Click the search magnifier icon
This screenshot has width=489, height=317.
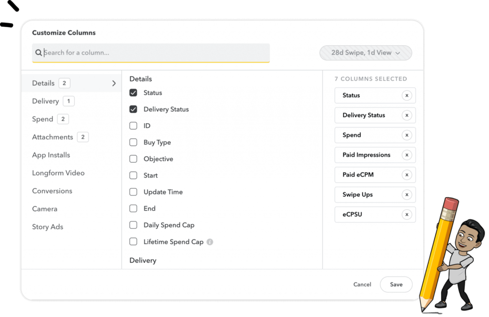[x=38, y=53]
